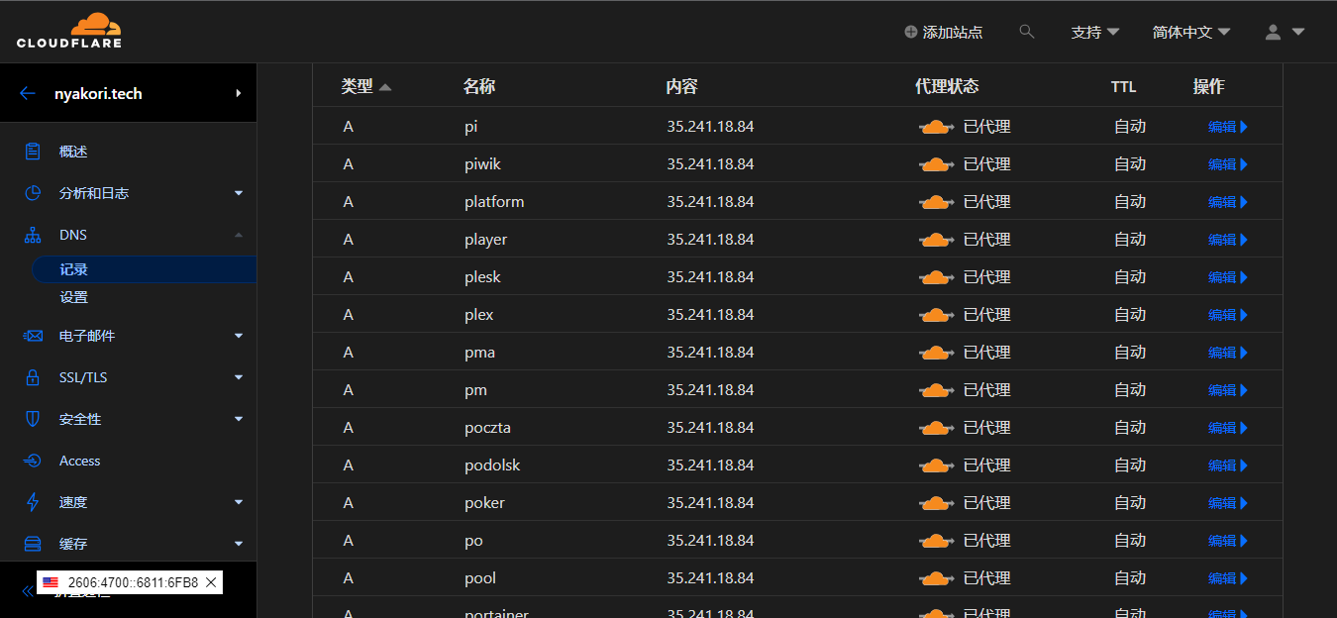Screen dimensions: 1337x618
Task: Select 设置 under DNS
Action: point(74,297)
